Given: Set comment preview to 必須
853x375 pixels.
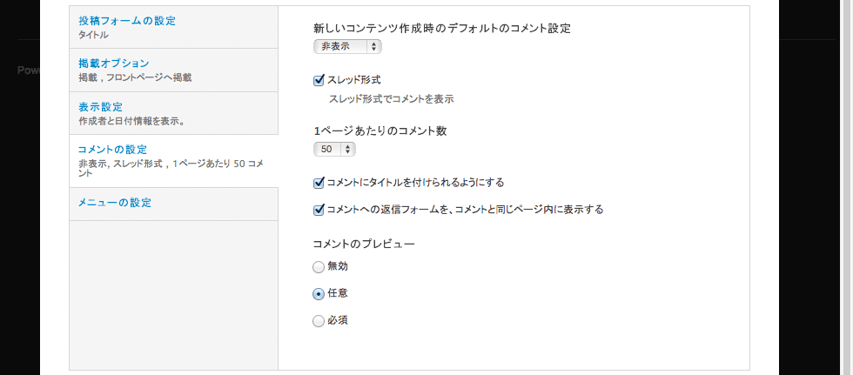Looking at the screenshot, I should click(x=319, y=321).
